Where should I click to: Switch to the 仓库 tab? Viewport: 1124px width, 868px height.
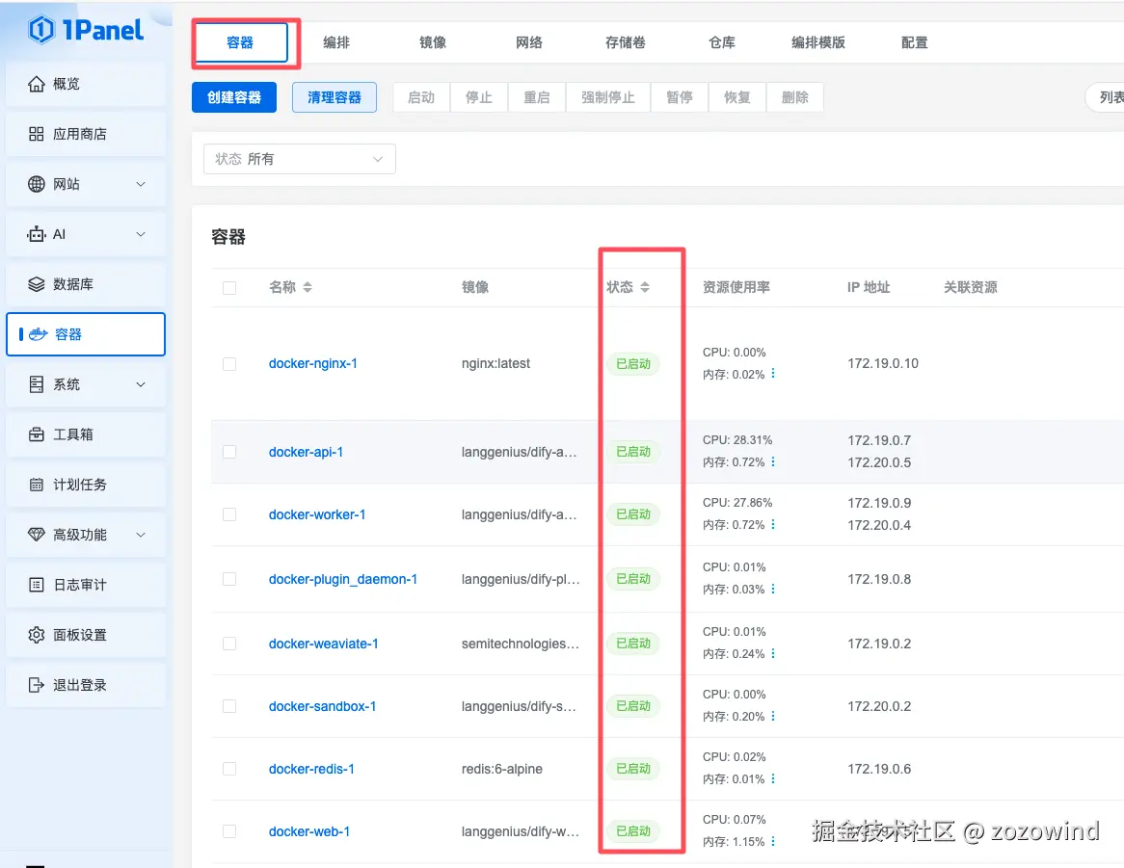click(x=722, y=42)
